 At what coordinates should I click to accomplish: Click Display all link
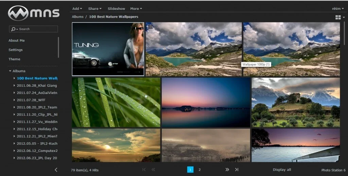pos(282,170)
